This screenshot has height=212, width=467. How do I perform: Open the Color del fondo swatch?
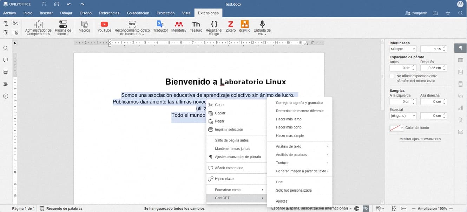pyautogui.click(x=396, y=128)
